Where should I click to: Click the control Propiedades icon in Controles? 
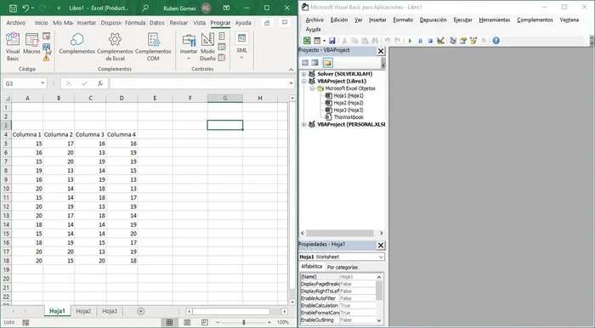click(222, 36)
